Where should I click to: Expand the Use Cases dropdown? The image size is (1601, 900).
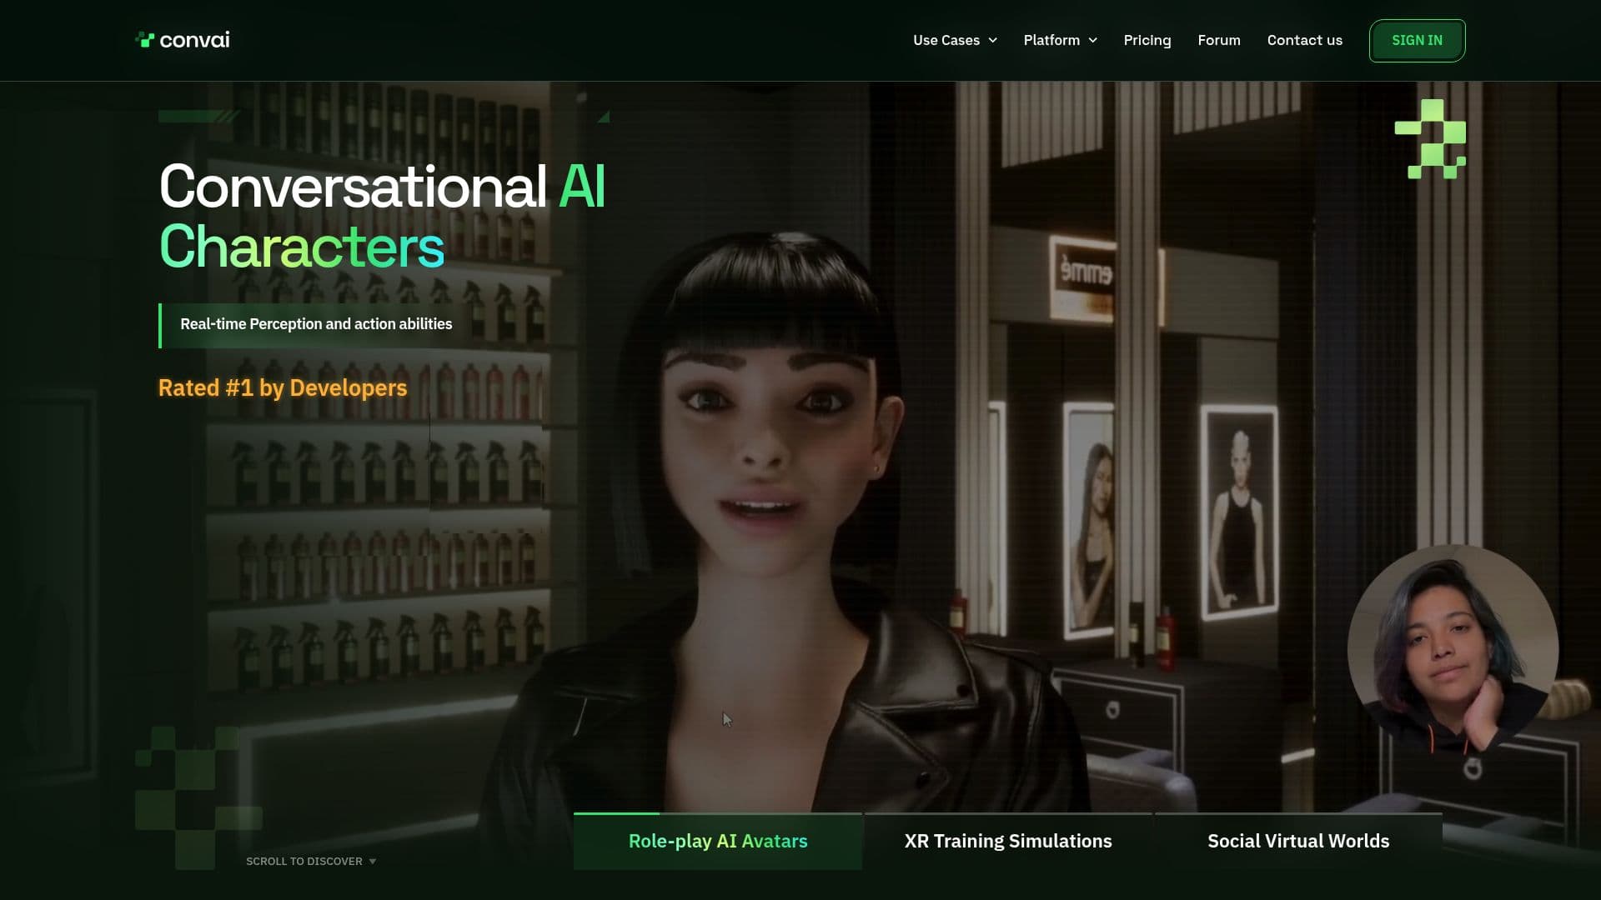[x=955, y=40]
